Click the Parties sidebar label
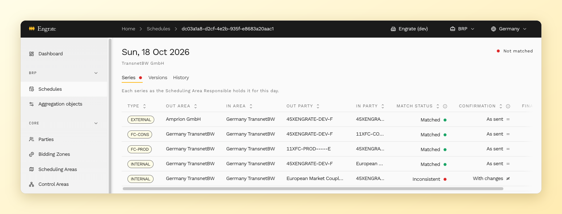 [x=46, y=139]
